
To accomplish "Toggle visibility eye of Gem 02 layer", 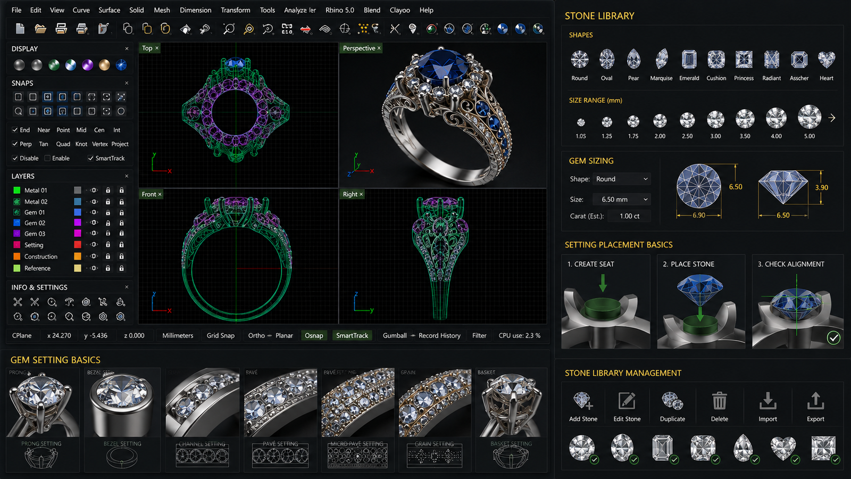I will tap(94, 222).
